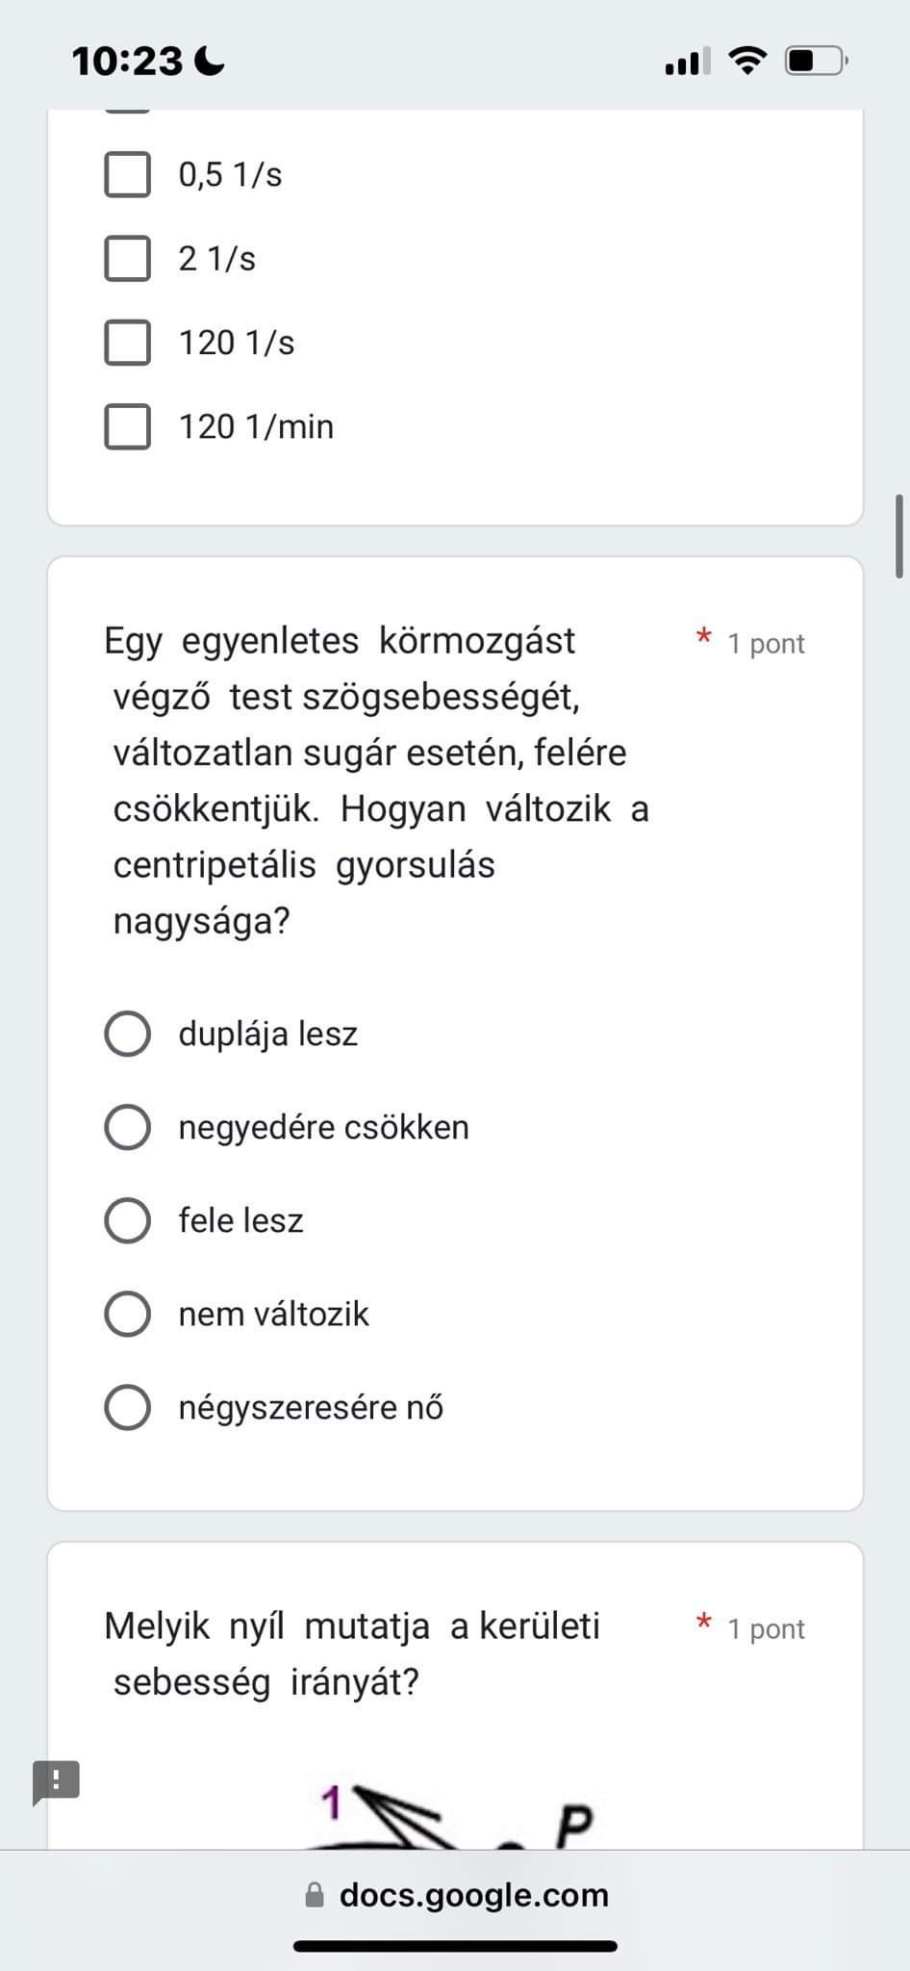Select the 'duplája lesz' radio option

click(x=127, y=1034)
